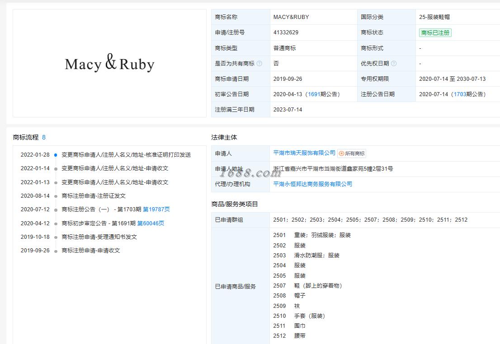Click goods row 2509 袜

tap(286, 306)
